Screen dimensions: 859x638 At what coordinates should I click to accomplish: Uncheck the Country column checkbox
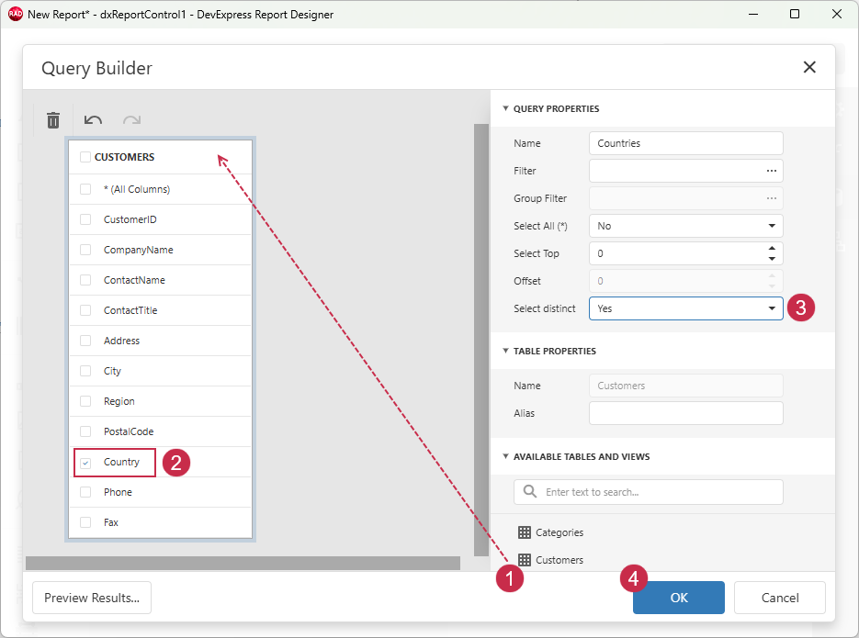point(85,463)
